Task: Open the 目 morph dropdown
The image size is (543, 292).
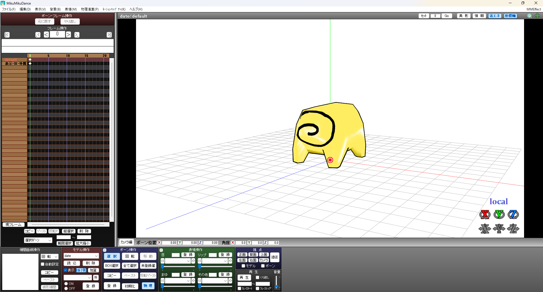Action: [178, 261]
